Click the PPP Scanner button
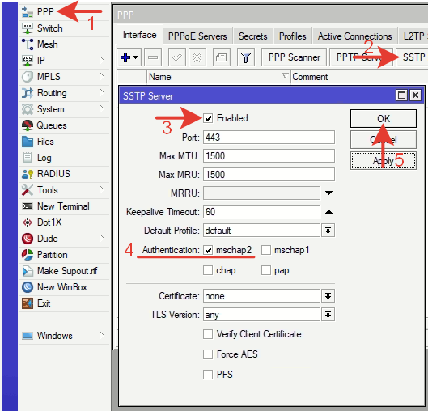The image size is (428, 411). 294,57
